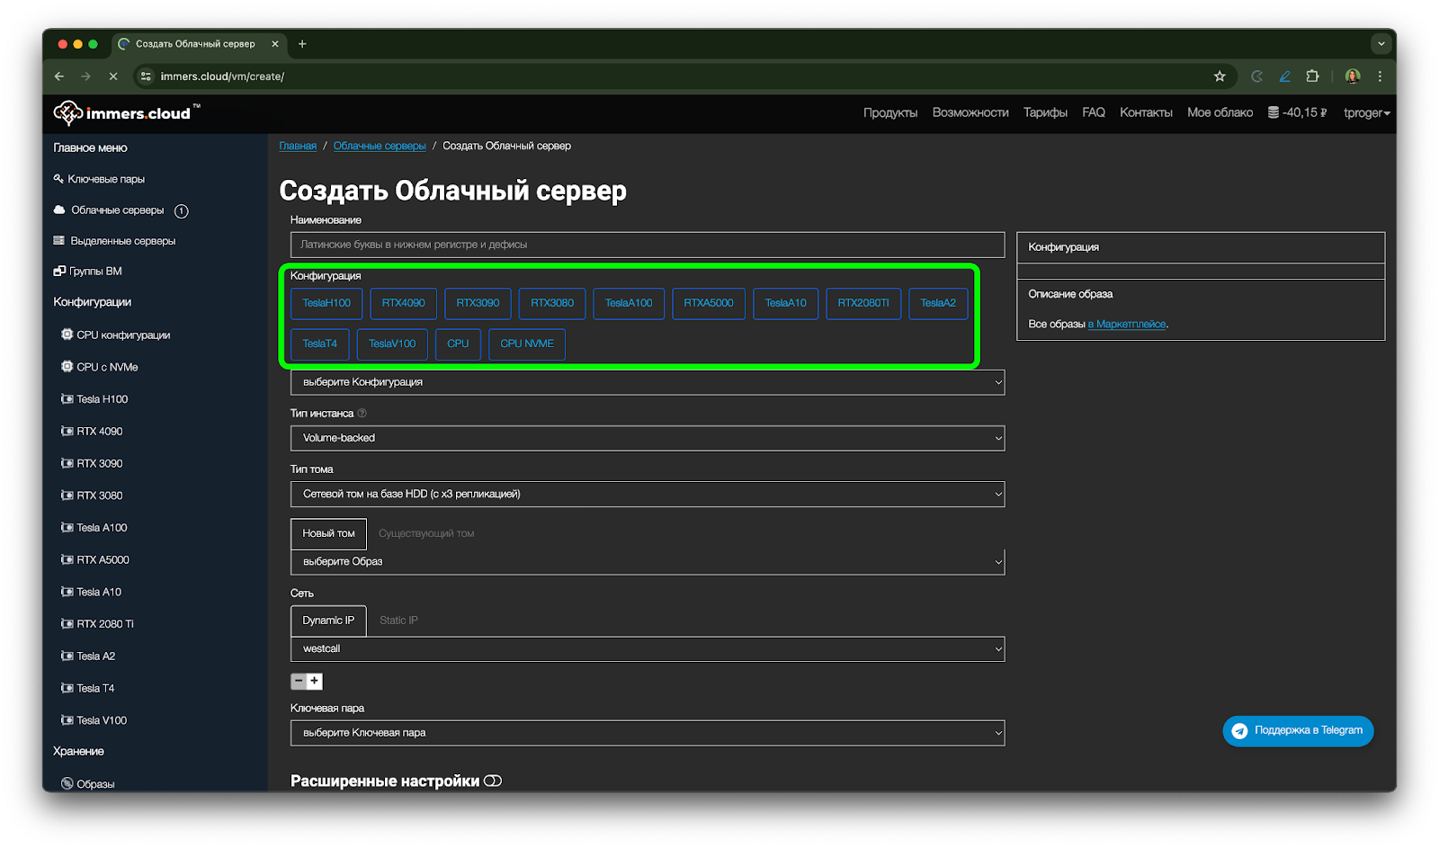Viewport: 1439px width, 848px height.
Task: View site information icon in address bar
Action: pyautogui.click(x=146, y=76)
